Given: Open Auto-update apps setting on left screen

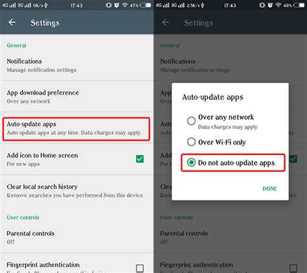Looking at the screenshot, I should [x=76, y=129].
